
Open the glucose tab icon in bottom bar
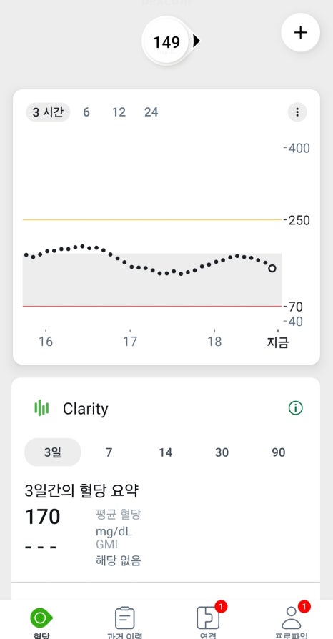pyautogui.click(x=41, y=618)
